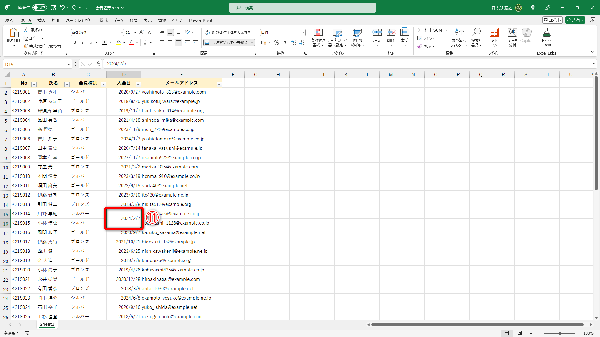Click the AutoSum (オート SUM) icon
The width and height of the screenshot is (600, 337).
(x=420, y=30)
